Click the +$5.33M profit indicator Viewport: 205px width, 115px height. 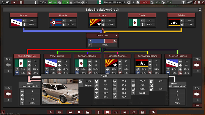(x=52, y=2)
